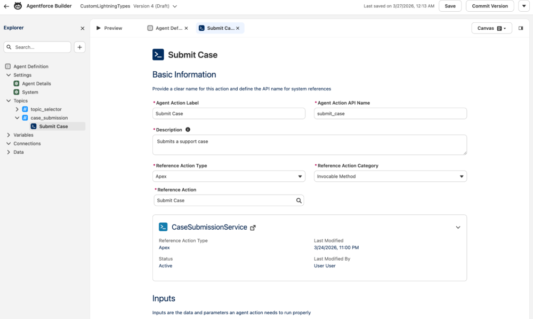Screen dimensions: 533x319
Task: Click the Reference Action search magnifier icon
Action: click(x=298, y=200)
